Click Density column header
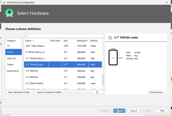Viewport: 172px width, 116px height. pyautogui.click(x=95, y=41)
